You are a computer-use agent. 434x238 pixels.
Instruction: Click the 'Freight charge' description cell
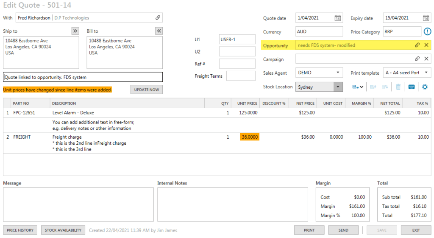click(67, 137)
